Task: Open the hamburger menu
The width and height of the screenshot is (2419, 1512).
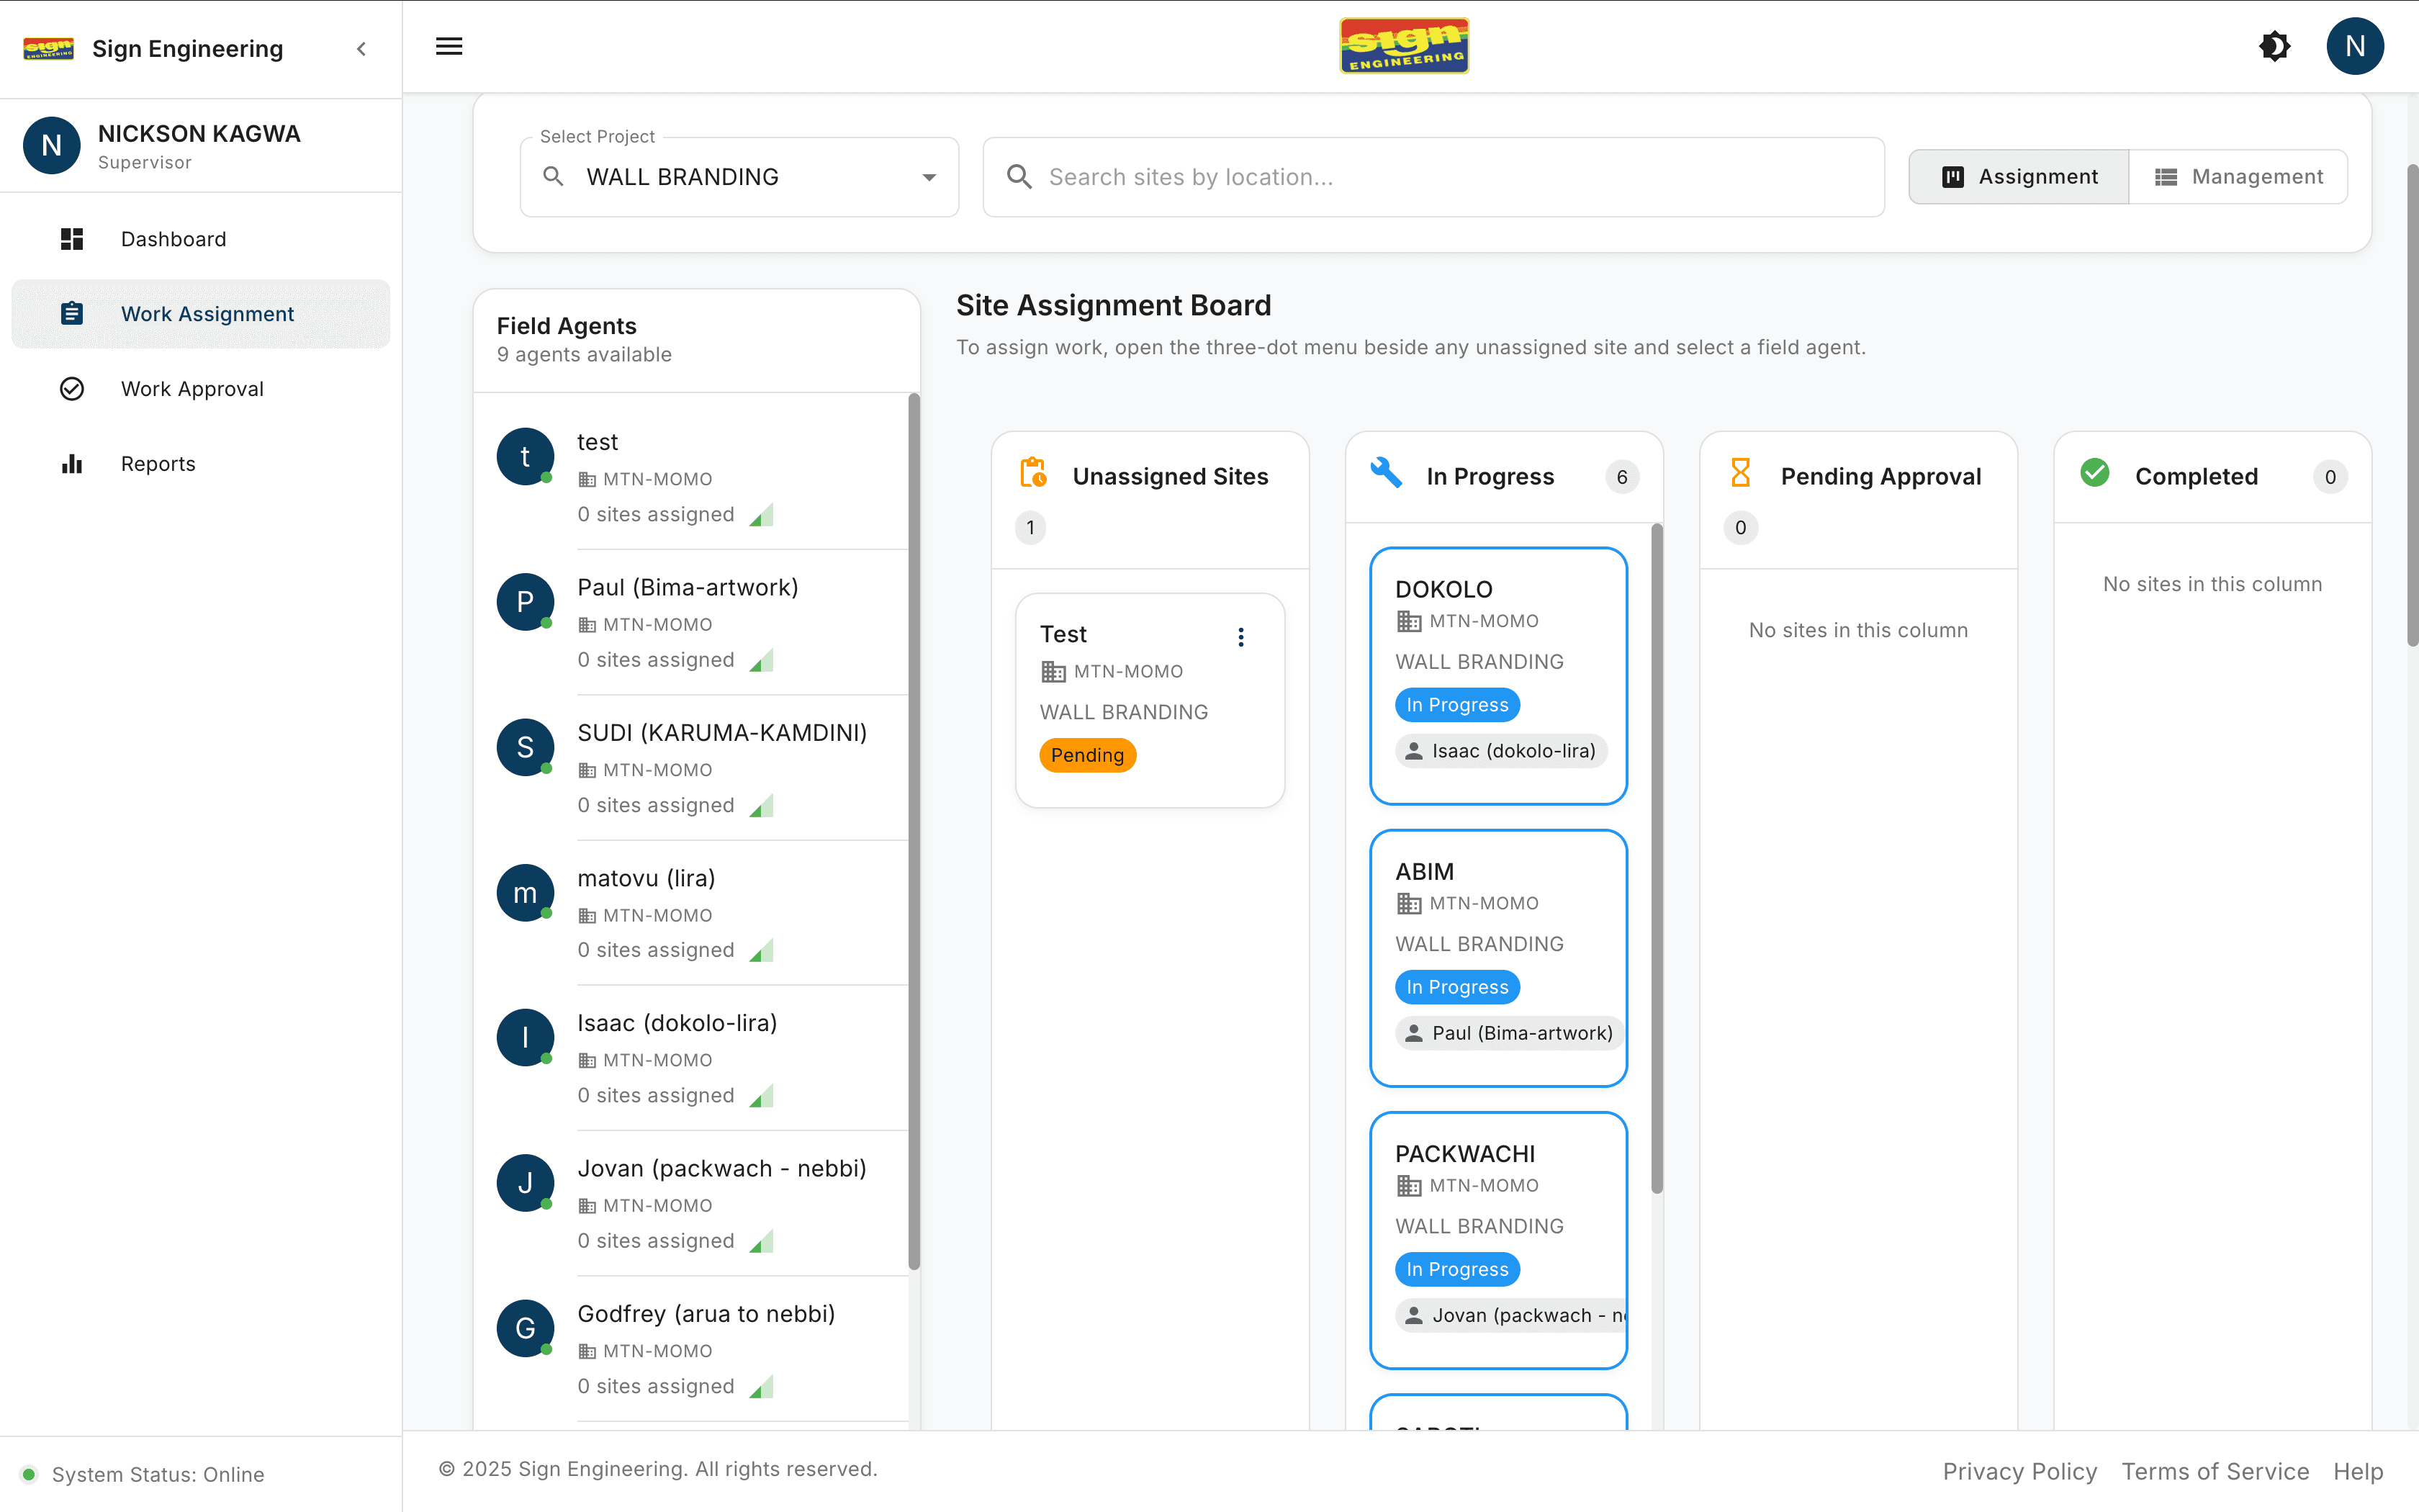Action: [x=449, y=46]
